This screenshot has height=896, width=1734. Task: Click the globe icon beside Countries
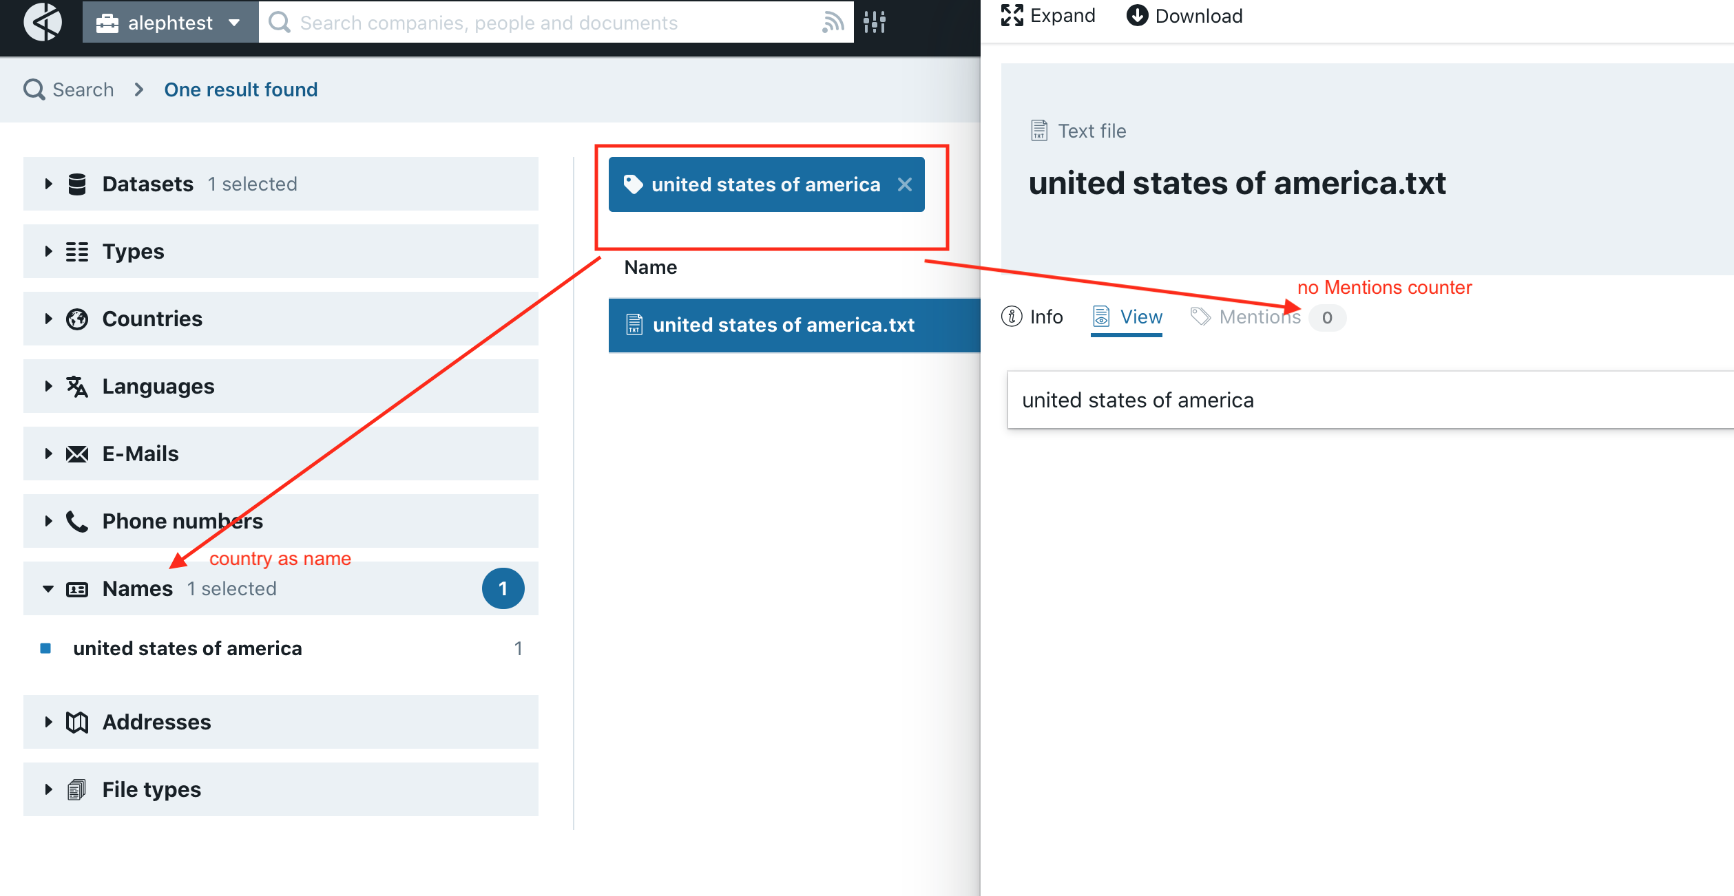pos(77,319)
